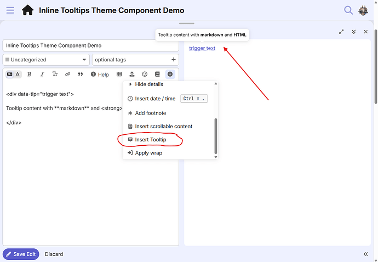
Task: Focus the topic title field
Action: click(x=90, y=45)
